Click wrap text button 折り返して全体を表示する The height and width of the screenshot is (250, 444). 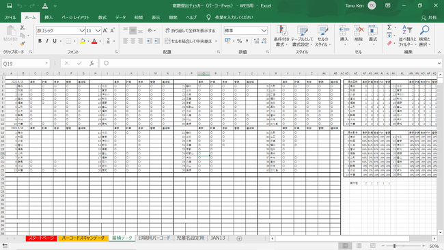point(191,31)
